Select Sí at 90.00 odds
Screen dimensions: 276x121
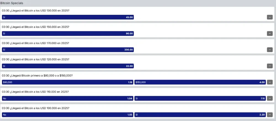click(68, 33)
